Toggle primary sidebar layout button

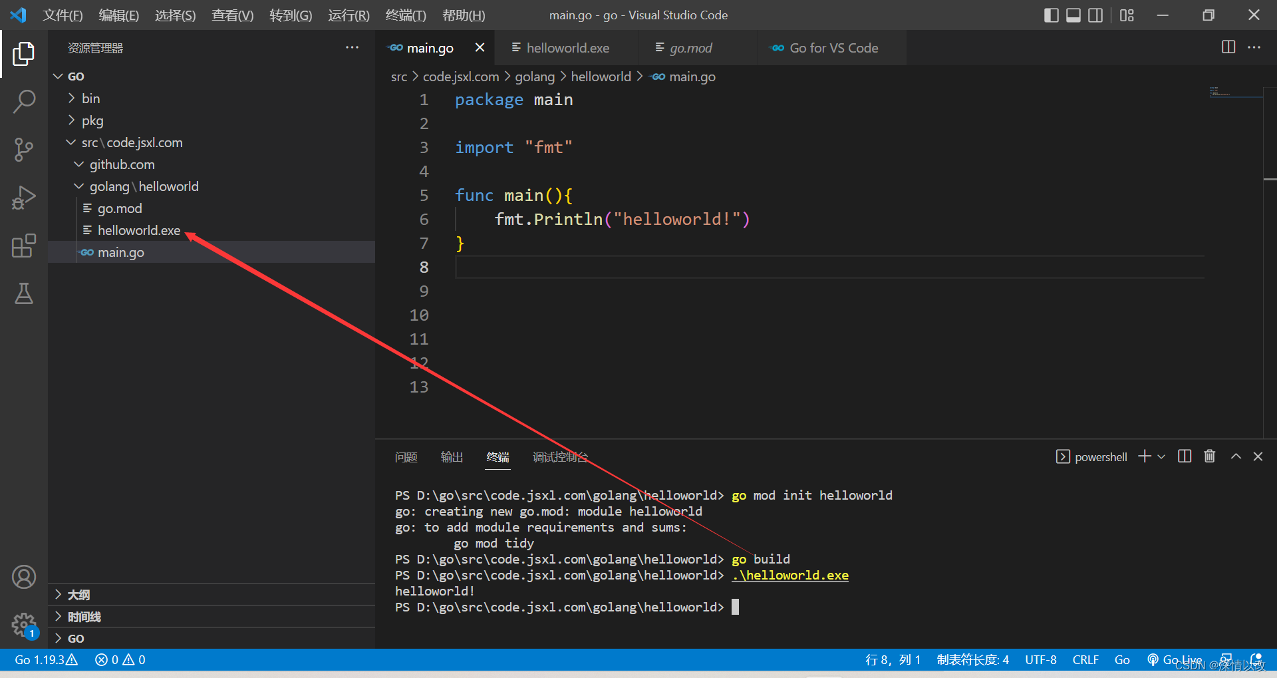click(x=1052, y=15)
